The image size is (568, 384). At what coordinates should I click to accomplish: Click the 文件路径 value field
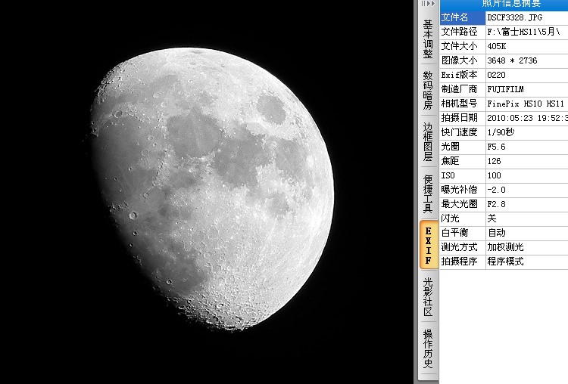click(x=526, y=32)
